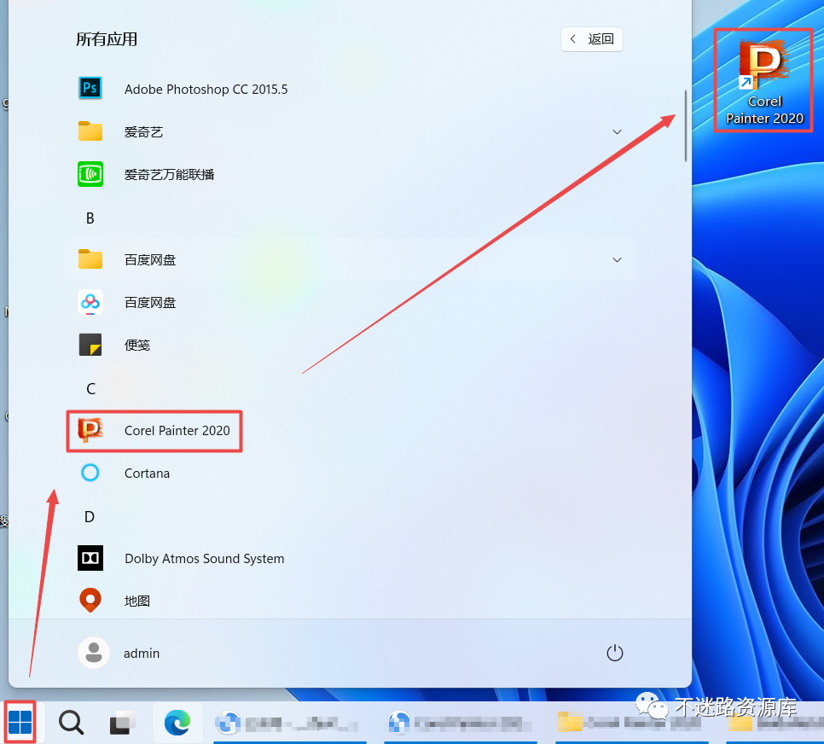Jump to letter C section header
This screenshot has height=744, width=824.
coord(90,388)
